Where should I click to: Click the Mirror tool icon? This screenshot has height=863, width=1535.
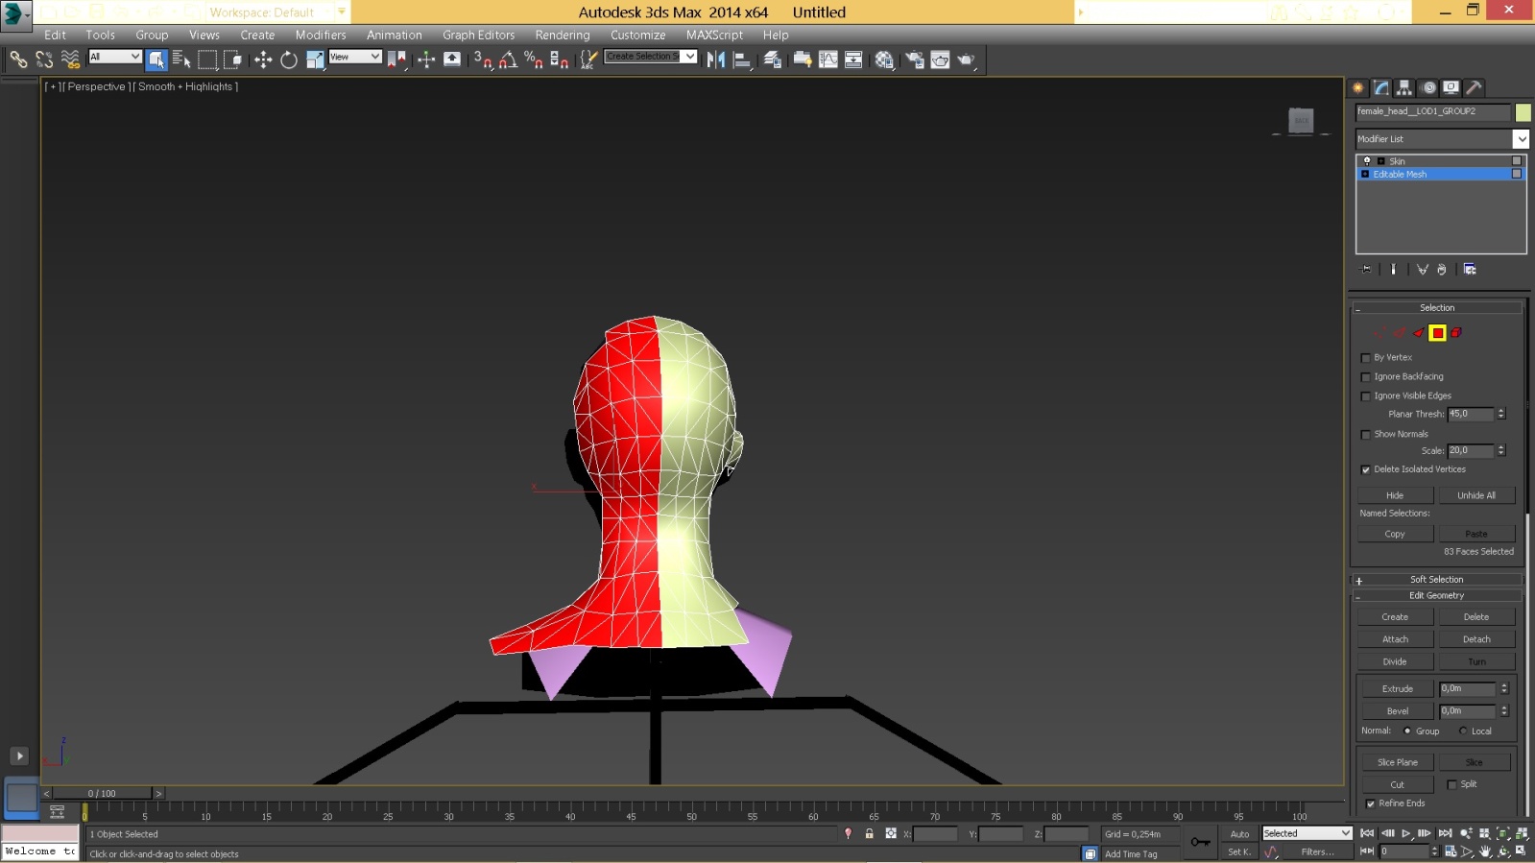(x=716, y=60)
